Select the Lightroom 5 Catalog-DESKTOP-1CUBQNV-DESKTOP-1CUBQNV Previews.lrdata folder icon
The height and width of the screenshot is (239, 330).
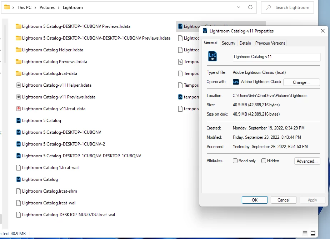[19, 38]
